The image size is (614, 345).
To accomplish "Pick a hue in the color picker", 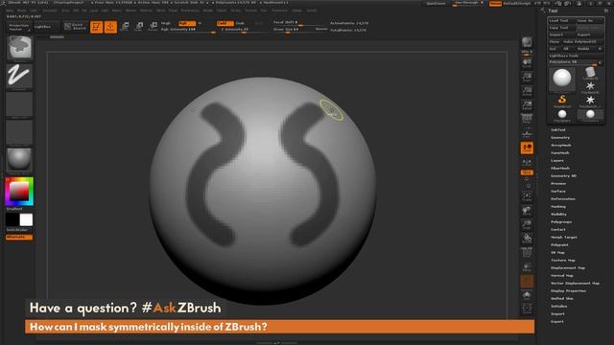I will [x=19, y=192].
